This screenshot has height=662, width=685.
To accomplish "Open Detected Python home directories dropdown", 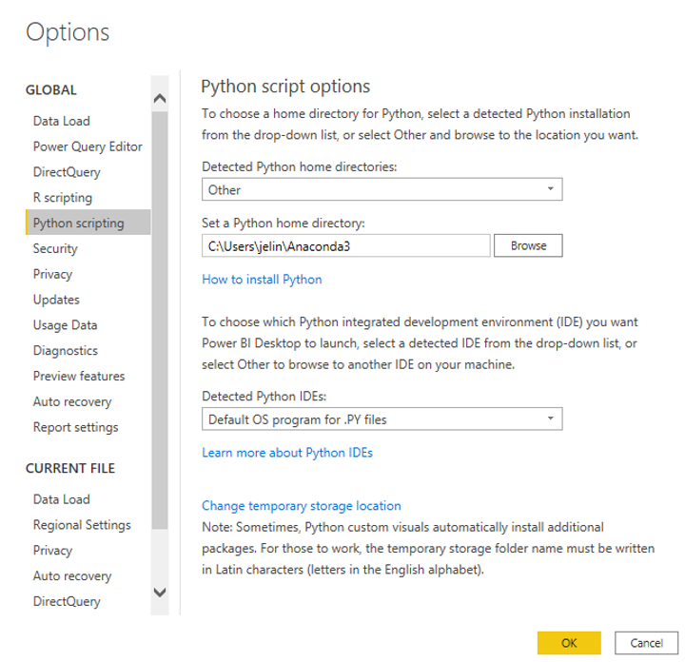I will click(x=382, y=189).
